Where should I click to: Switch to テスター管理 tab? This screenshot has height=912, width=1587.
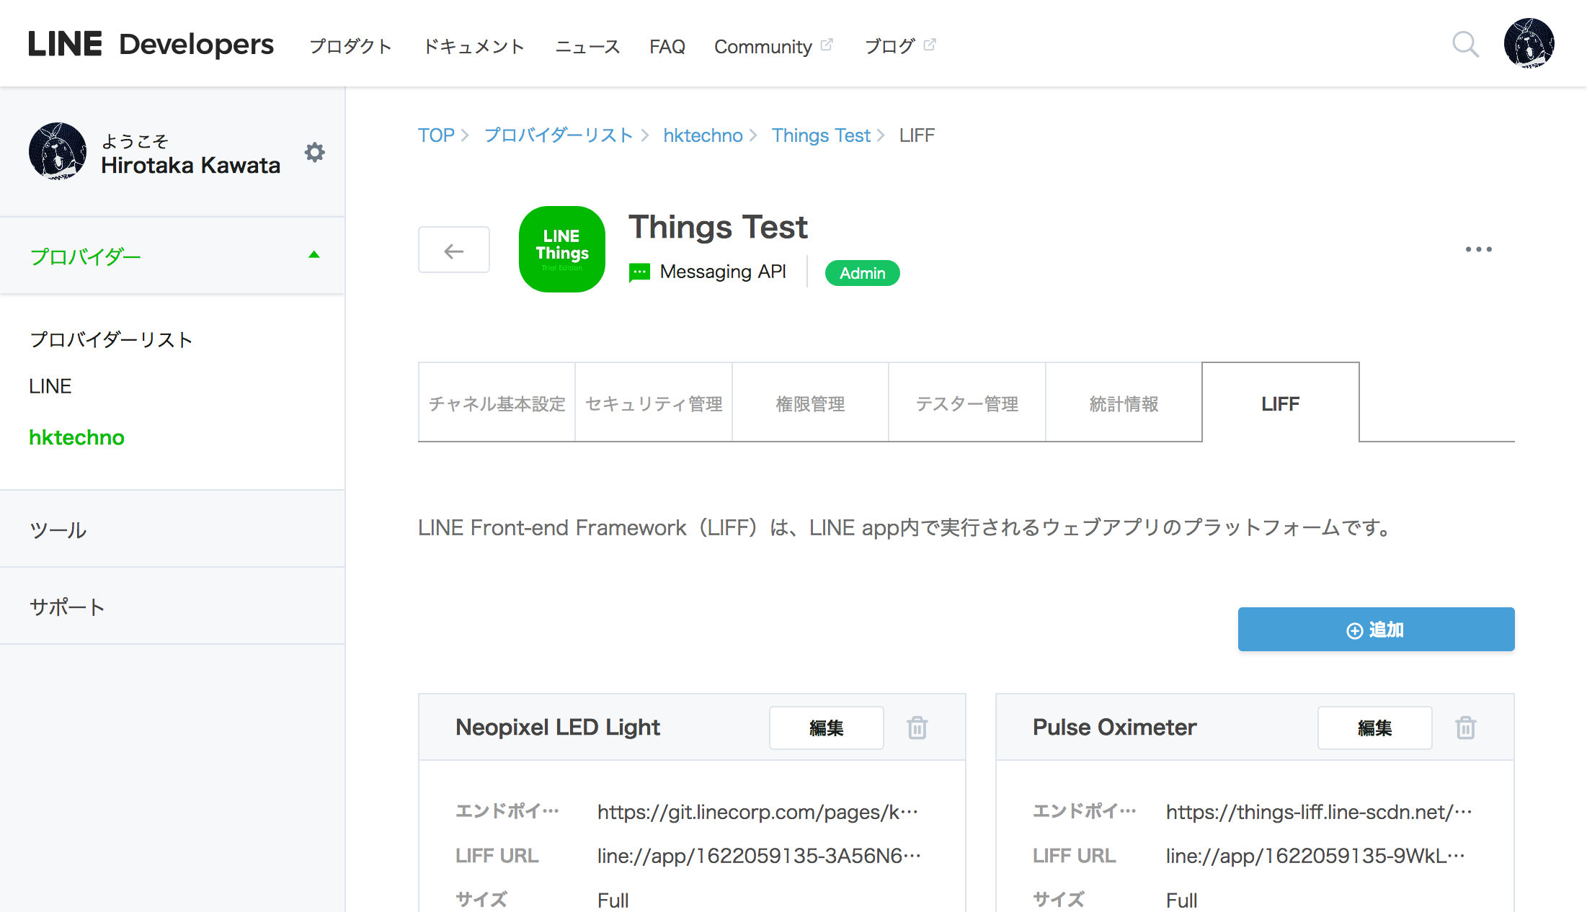[967, 403]
